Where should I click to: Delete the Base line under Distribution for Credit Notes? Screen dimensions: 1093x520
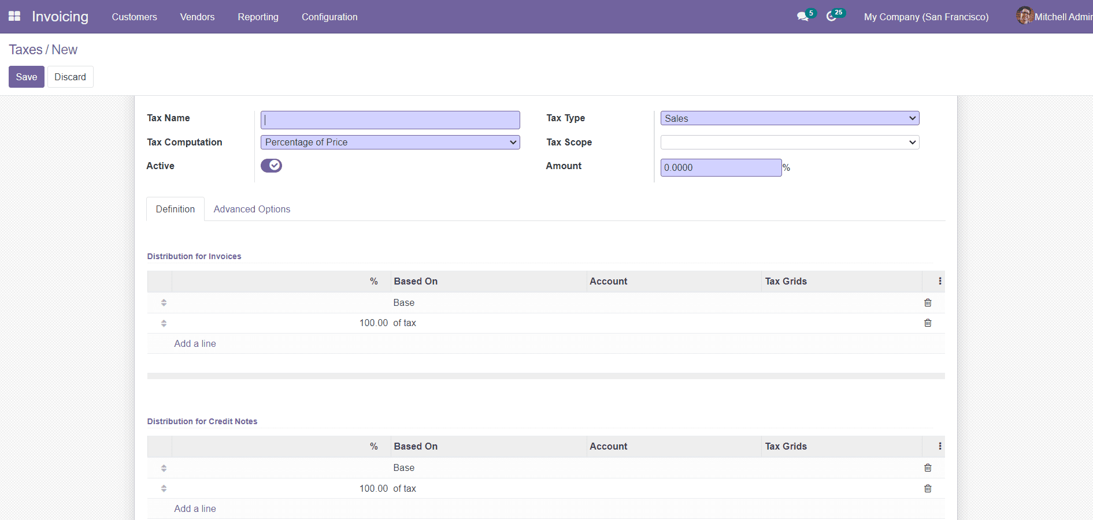click(x=928, y=467)
